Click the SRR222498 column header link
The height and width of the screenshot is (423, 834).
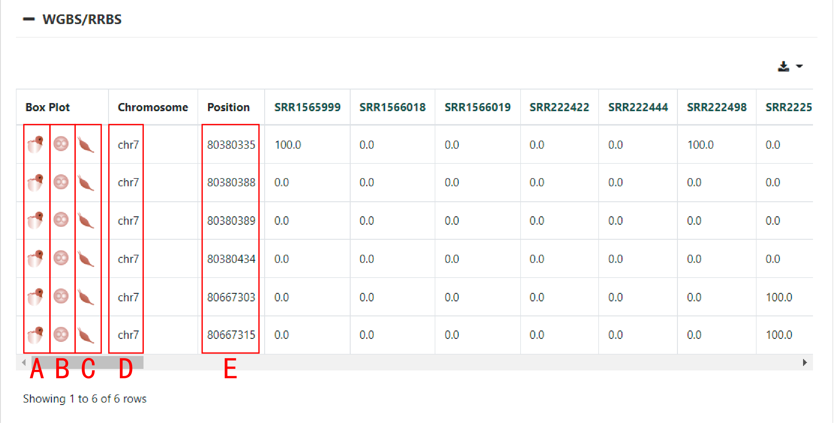click(x=717, y=107)
